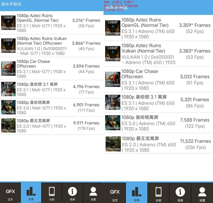This screenshot has width=213, height=203.
Task: Tap 曼哈顿离屏 ES 3.0 thumbnail, Mali-G77 screen
Action: tap(8, 107)
